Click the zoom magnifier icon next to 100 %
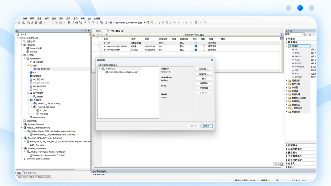 point(282,164)
